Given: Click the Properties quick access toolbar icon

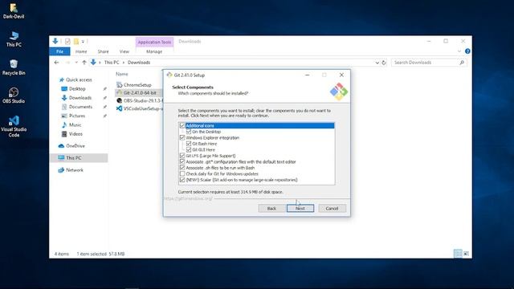Looking at the screenshot, I should click(67, 41).
